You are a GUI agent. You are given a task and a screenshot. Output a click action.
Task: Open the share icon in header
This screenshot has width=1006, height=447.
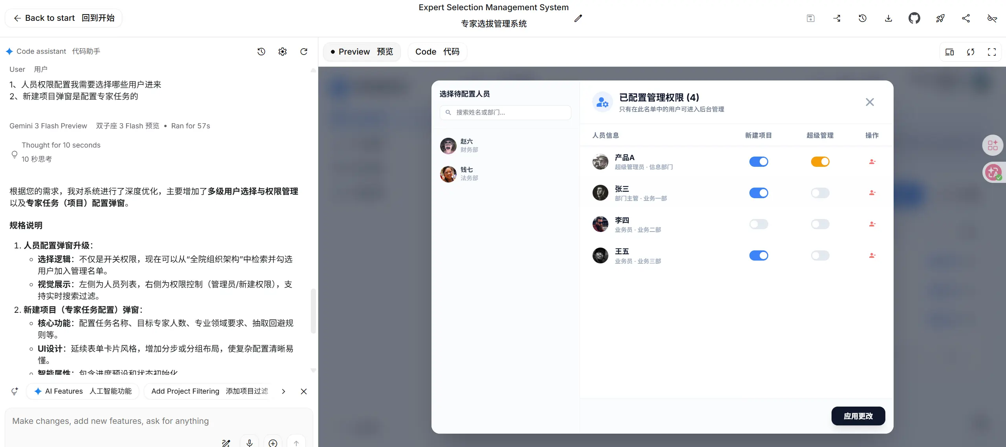click(x=966, y=18)
